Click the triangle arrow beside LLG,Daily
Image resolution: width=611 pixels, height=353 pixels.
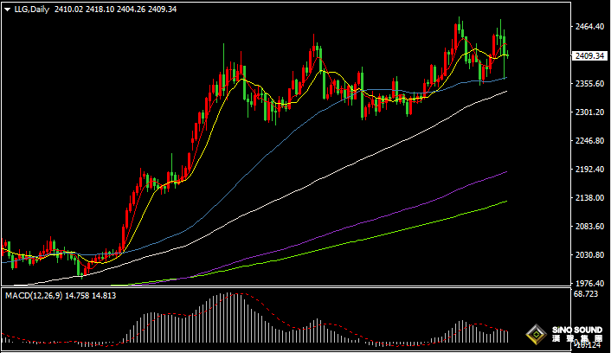click(7, 8)
